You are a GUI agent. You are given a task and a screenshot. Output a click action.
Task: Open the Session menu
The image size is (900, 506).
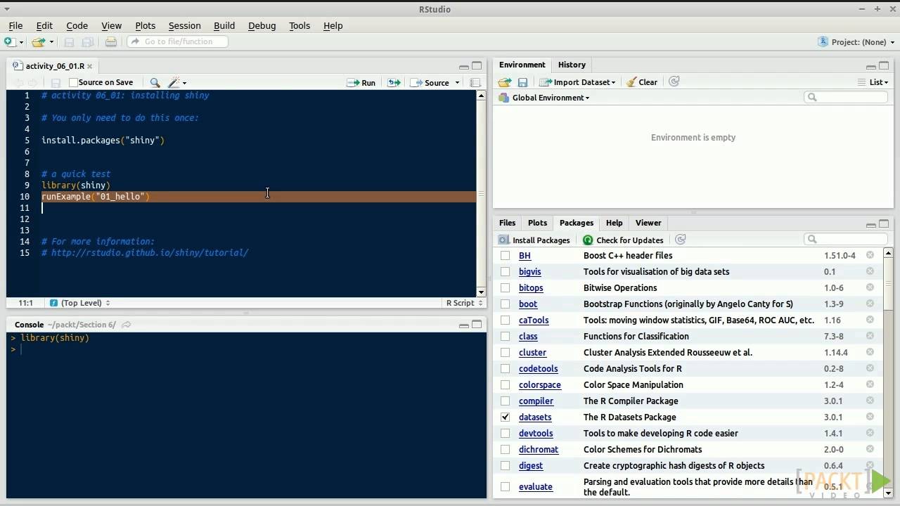184,25
